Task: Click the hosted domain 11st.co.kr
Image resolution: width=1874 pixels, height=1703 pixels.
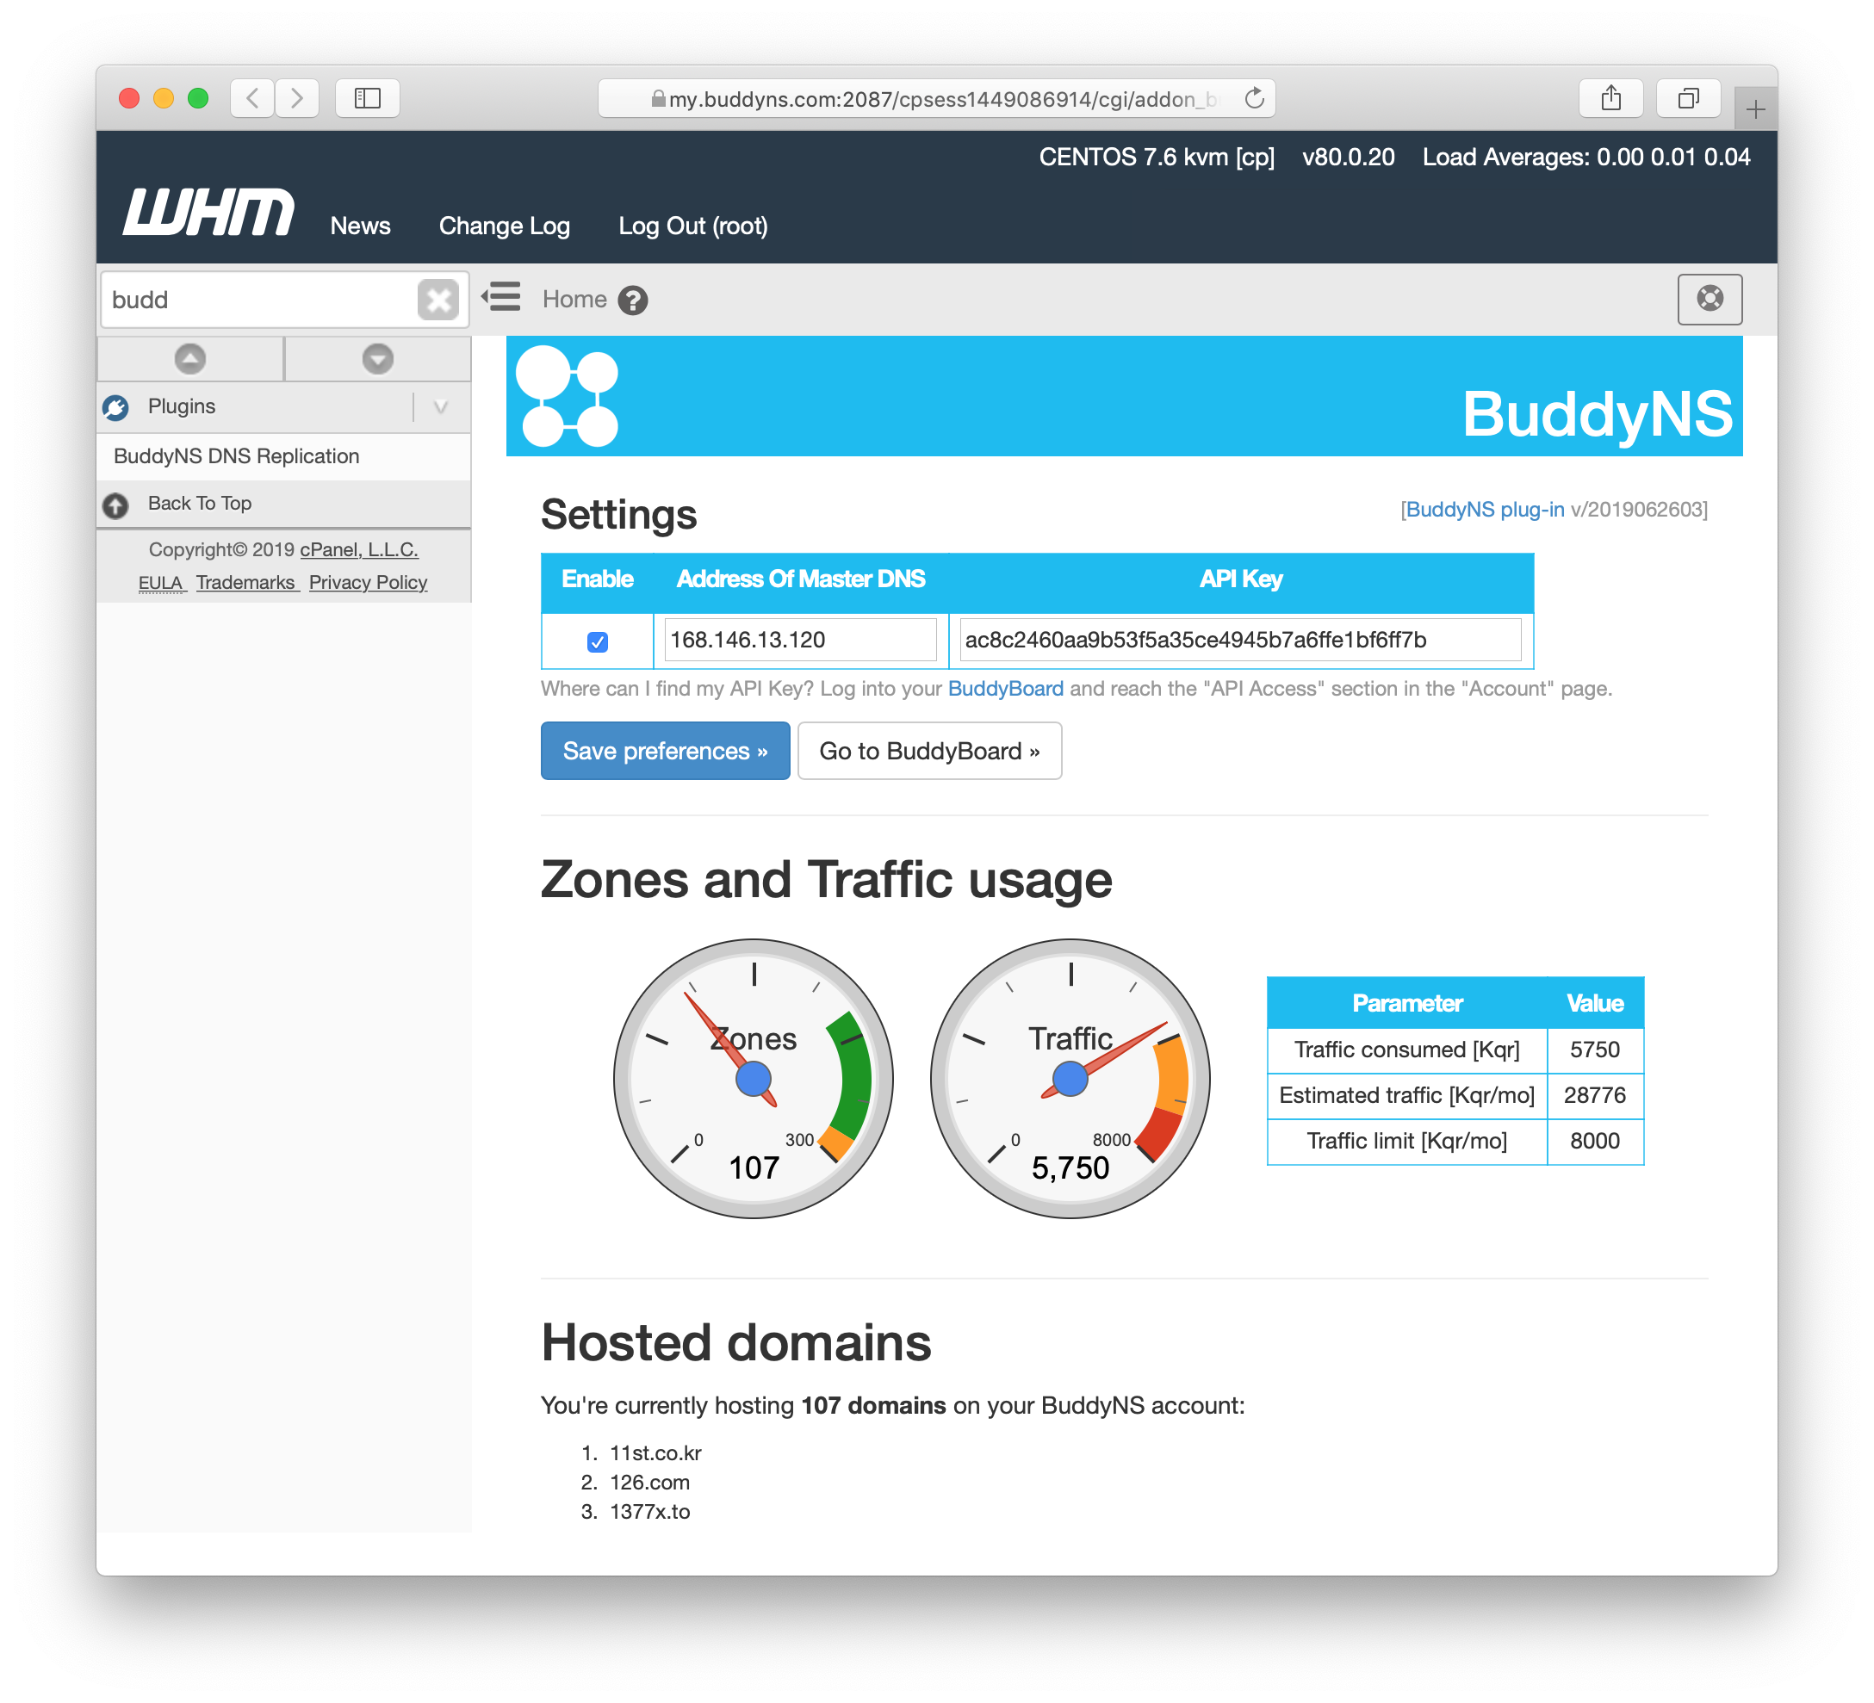Action: 655,1453
